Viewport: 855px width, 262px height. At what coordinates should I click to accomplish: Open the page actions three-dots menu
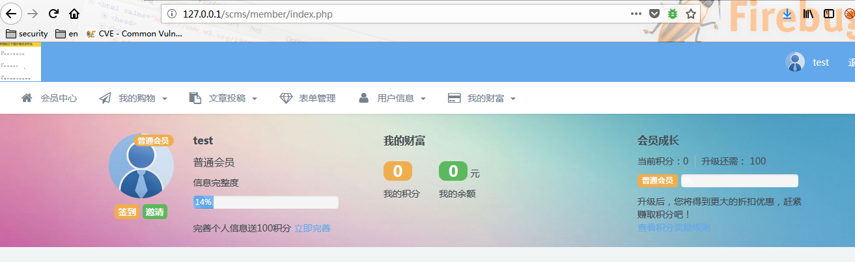(x=636, y=14)
